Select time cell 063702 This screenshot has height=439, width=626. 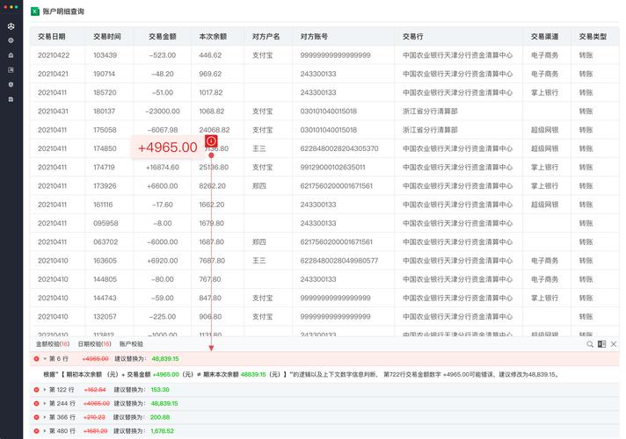[x=106, y=242]
